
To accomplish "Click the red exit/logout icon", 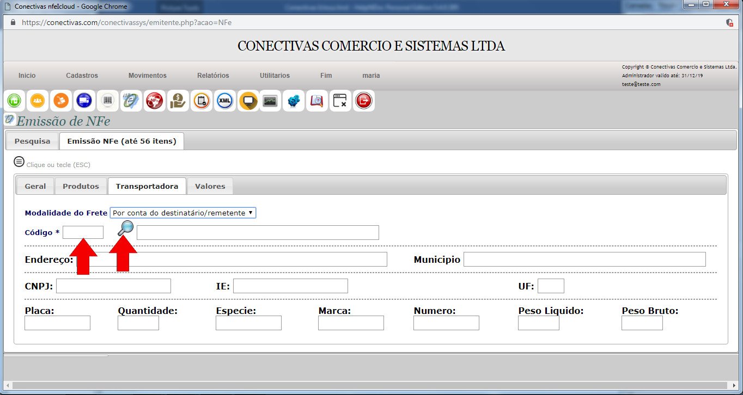I will pyautogui.click(x=363, y=101).
